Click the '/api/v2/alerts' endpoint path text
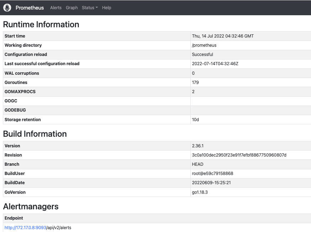Image resolution: width=311 pixels, height=232 pixels. coord(59,228)
